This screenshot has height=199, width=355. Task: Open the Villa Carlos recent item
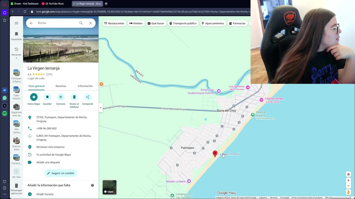point(16,127)
